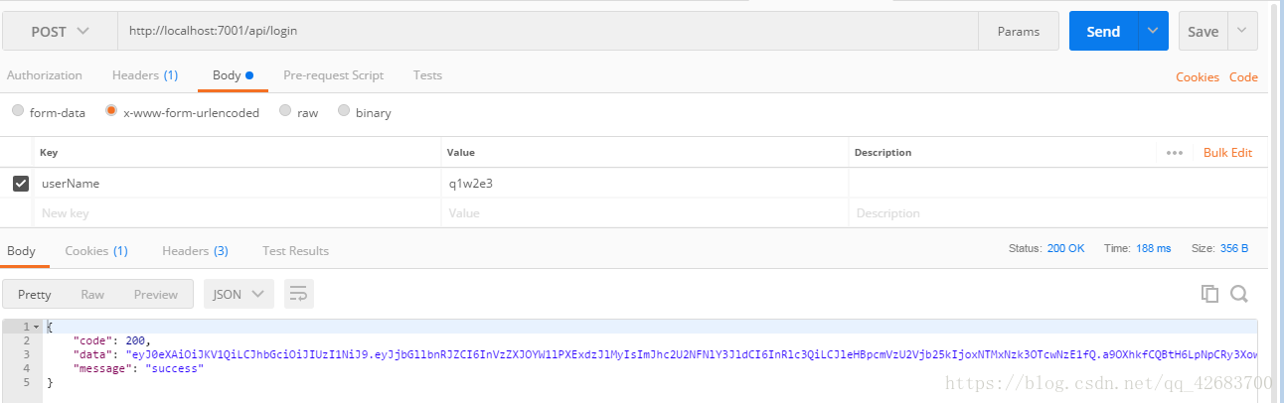This screenshot has height=403, width=1284.
Task: Click the q1w2e3 value cell
Action: point(645,184)
